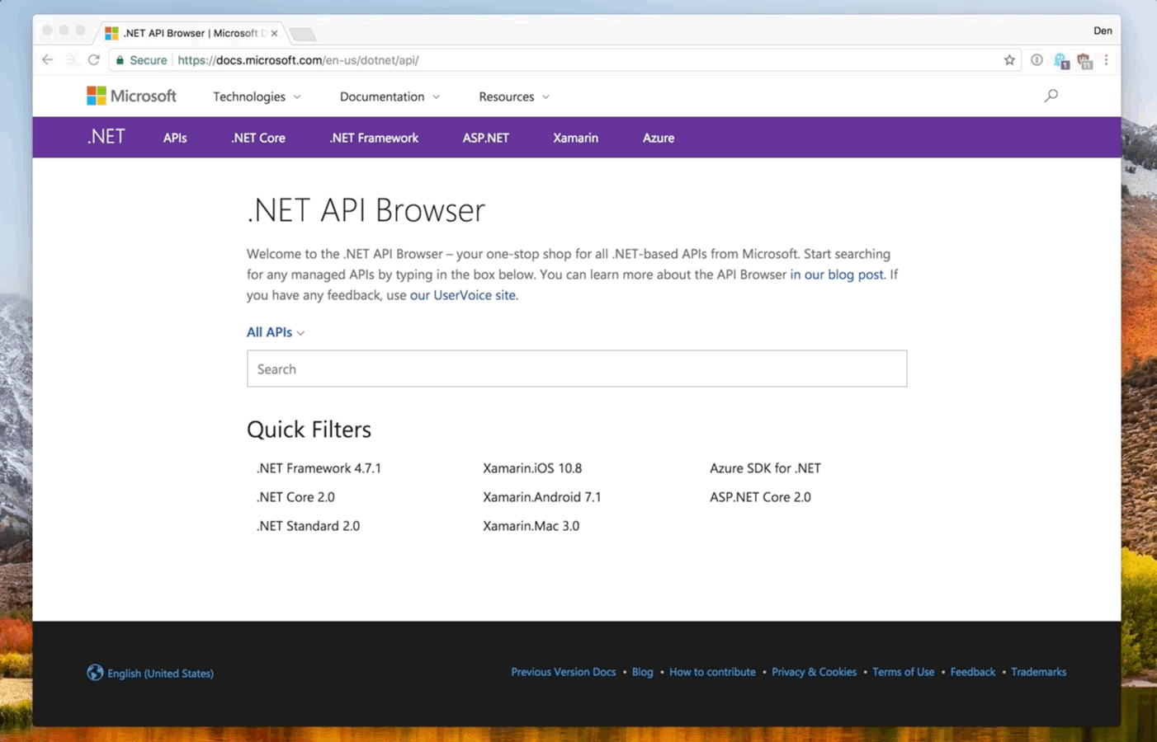Open the Chrome three-dot menu
The image size is (1157, 742).
(1106, 59)
